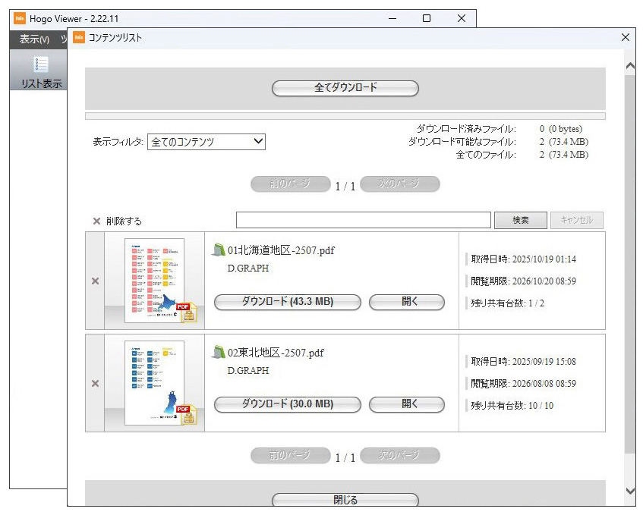Click the 検索 search button
This screenshot has width=643, height=515.
pos(520,221)
